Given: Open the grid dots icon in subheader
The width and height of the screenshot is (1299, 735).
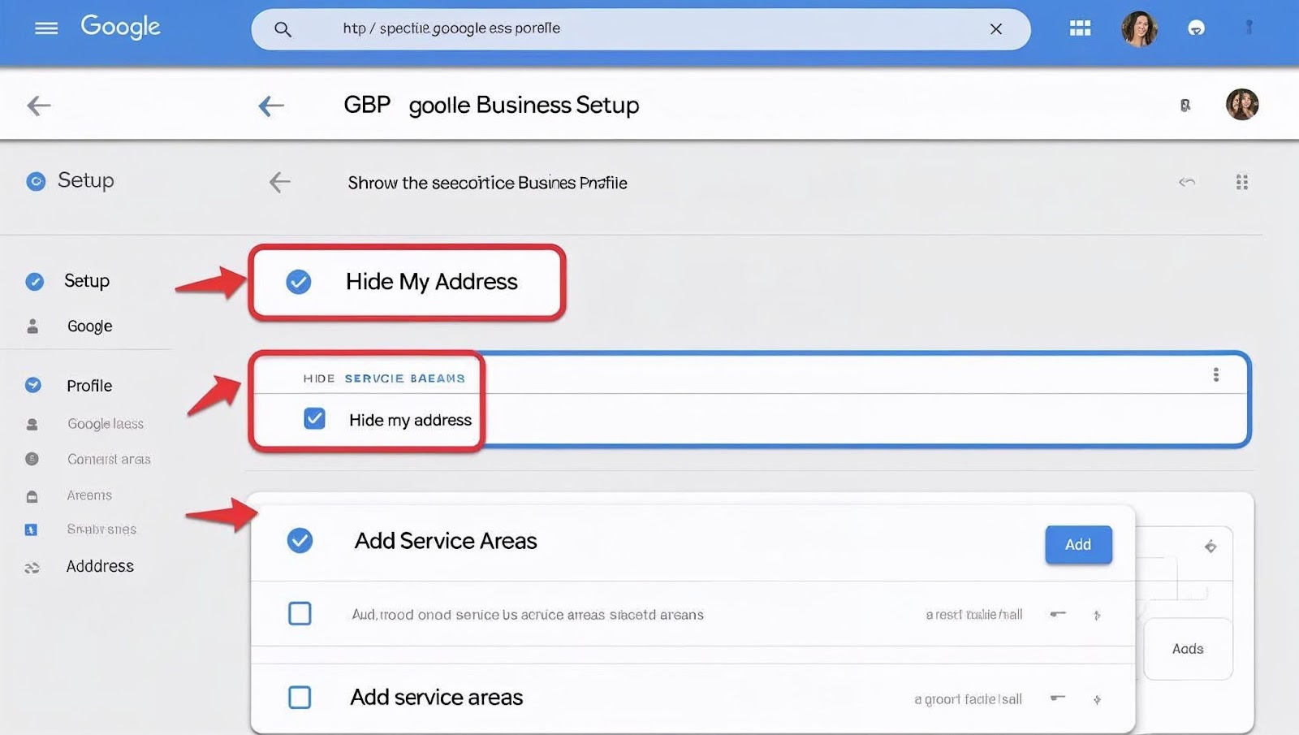Looking at the screenshot, I should pos(1241,182).
